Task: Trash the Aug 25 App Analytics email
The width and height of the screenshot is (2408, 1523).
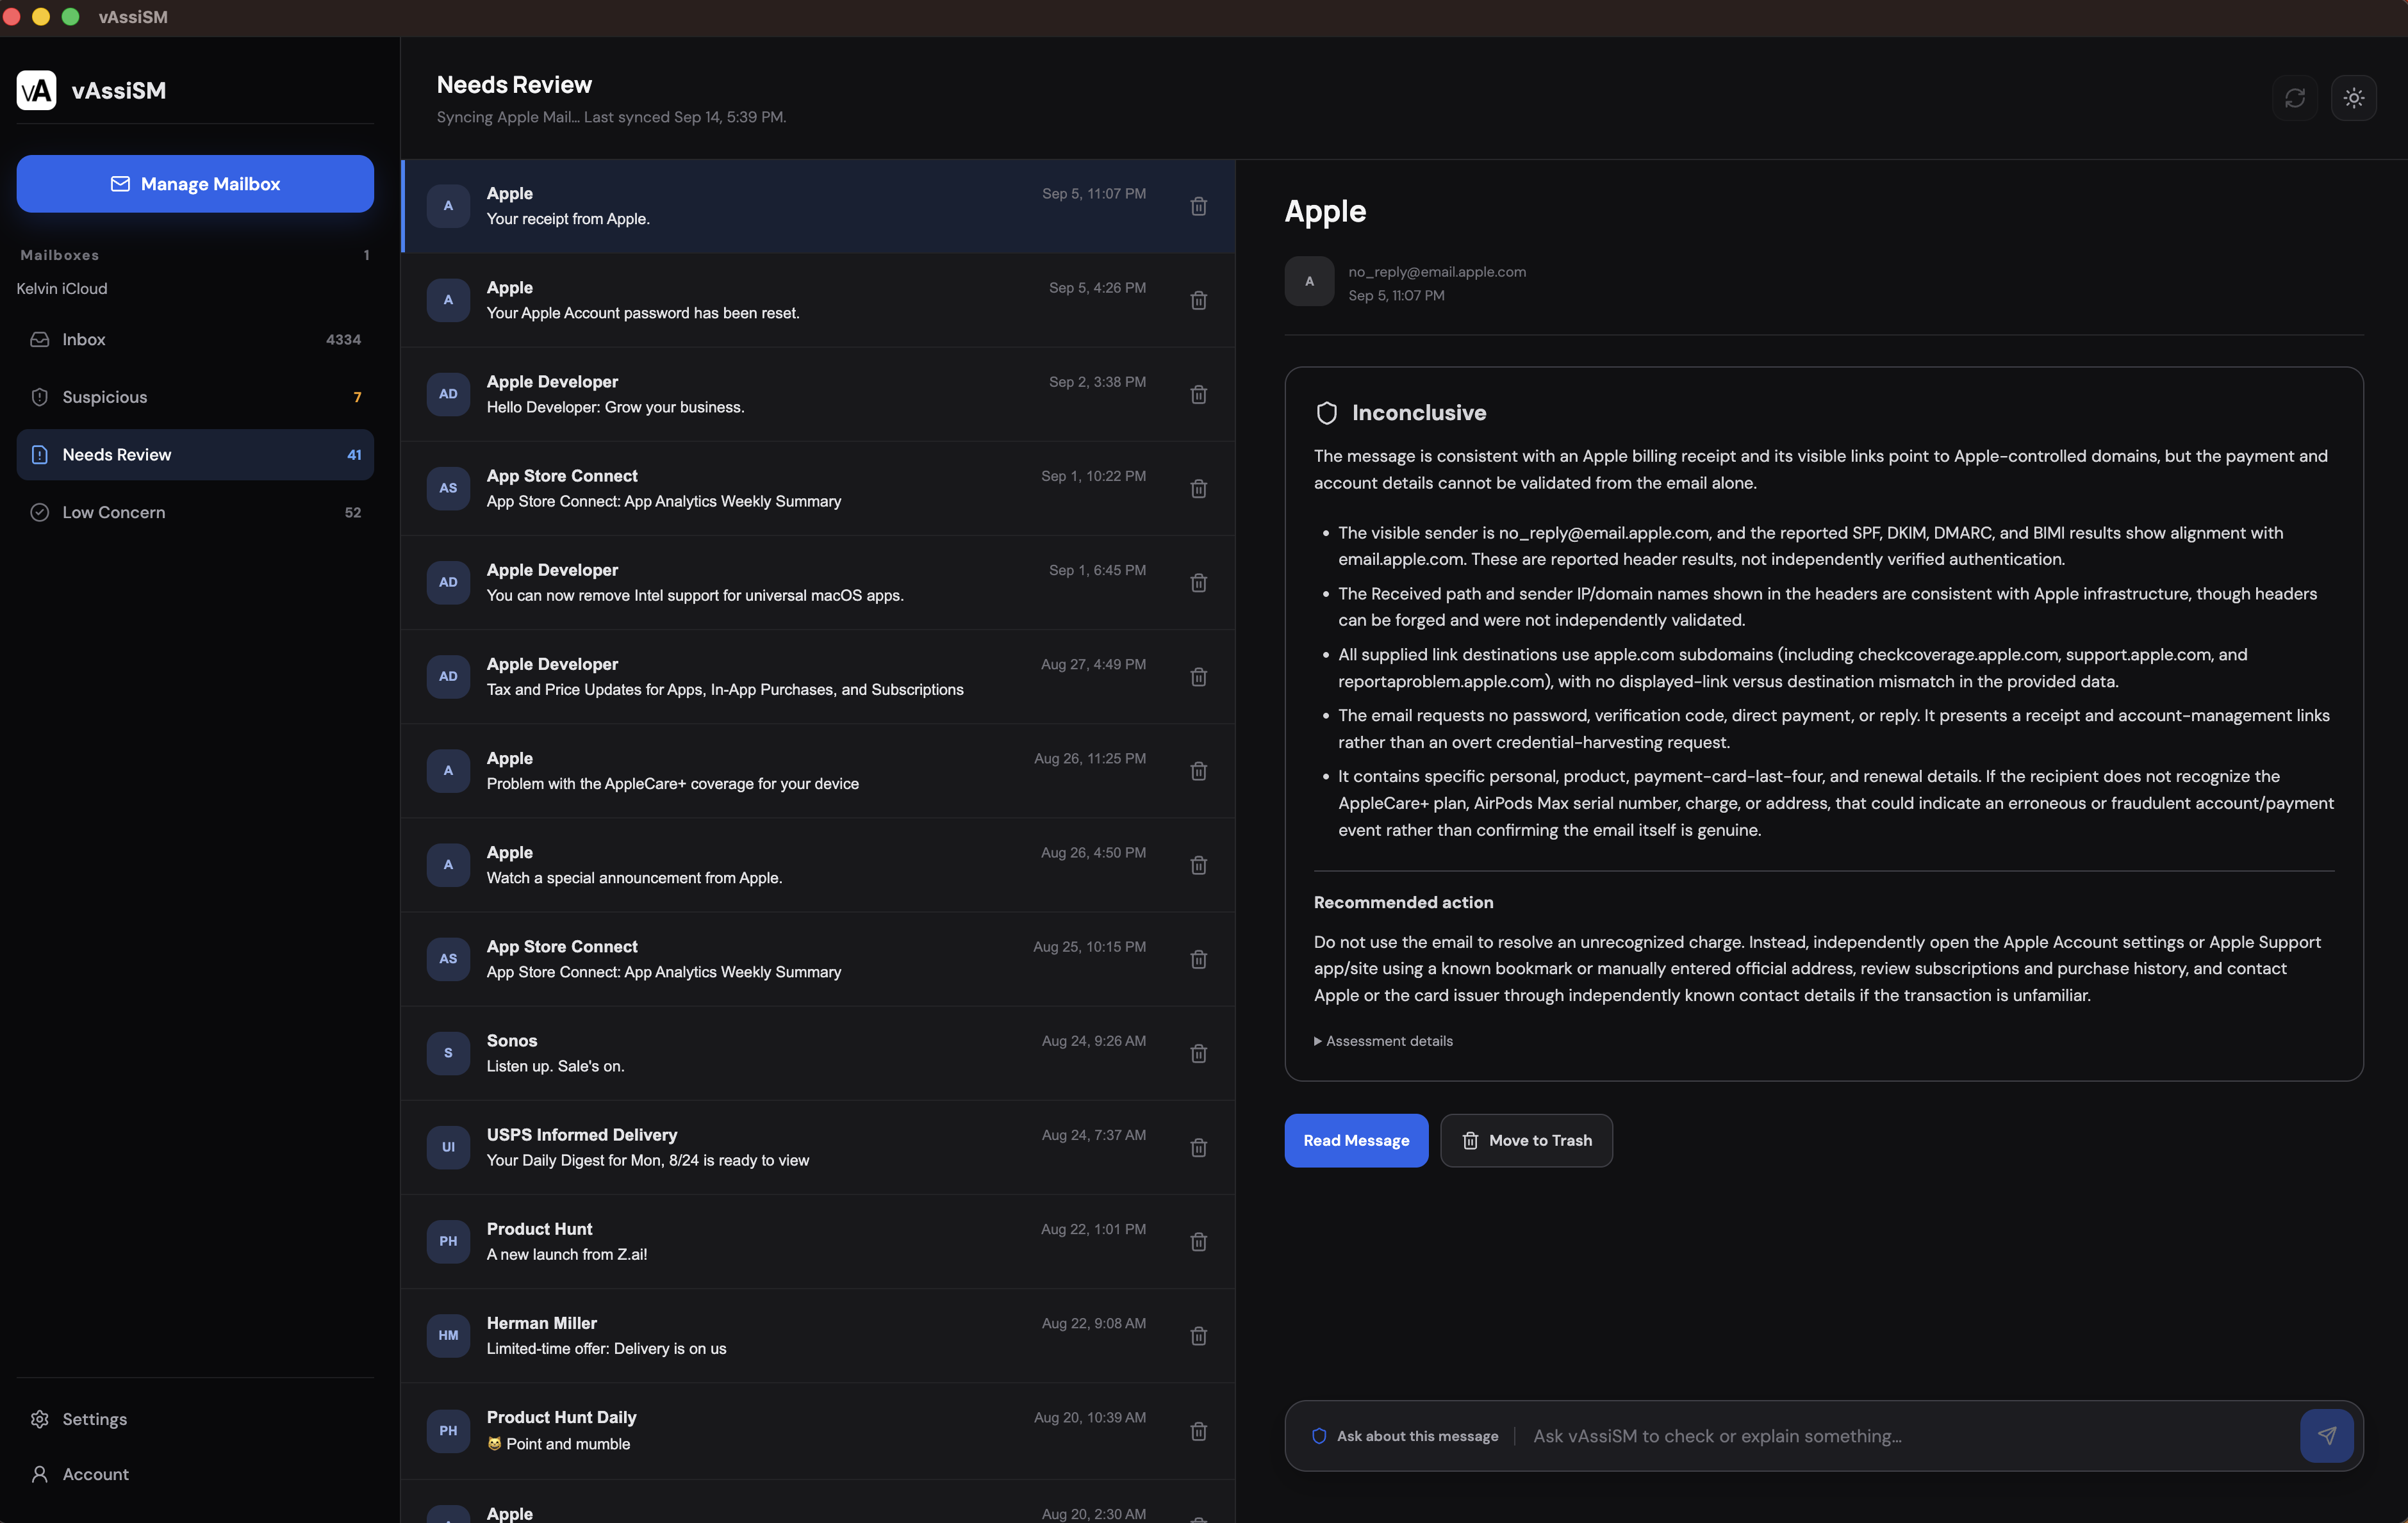Action: pyautogui.click(x=1198, y=958)
